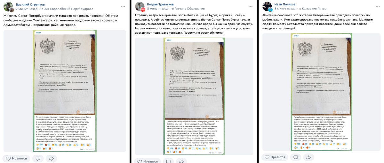
Task: Open comments on Василий Стрелков's post
Action: [38, 158]
